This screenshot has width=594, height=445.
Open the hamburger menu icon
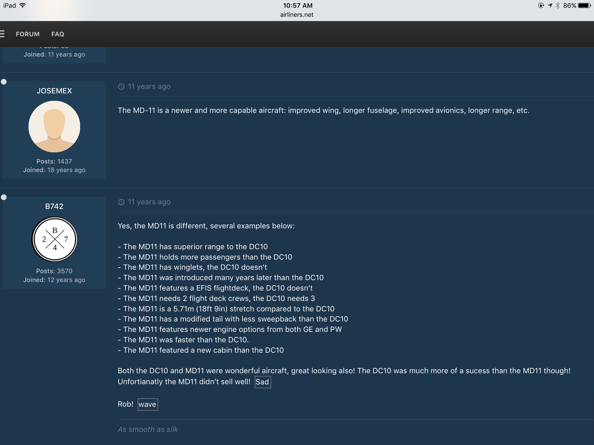tap(2, 34)
